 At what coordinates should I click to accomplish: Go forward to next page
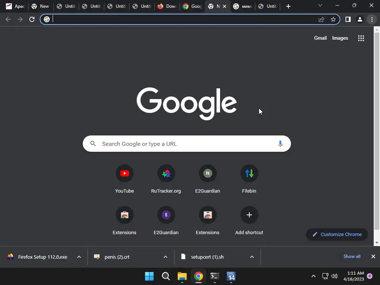(20, 19)
